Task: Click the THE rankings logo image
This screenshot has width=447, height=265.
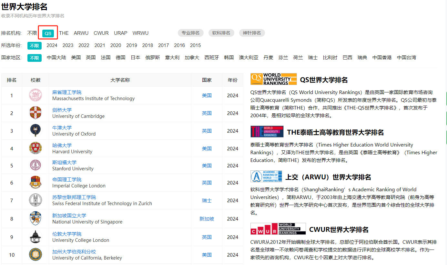Action: pyautogui.click(x=267, y=131)
